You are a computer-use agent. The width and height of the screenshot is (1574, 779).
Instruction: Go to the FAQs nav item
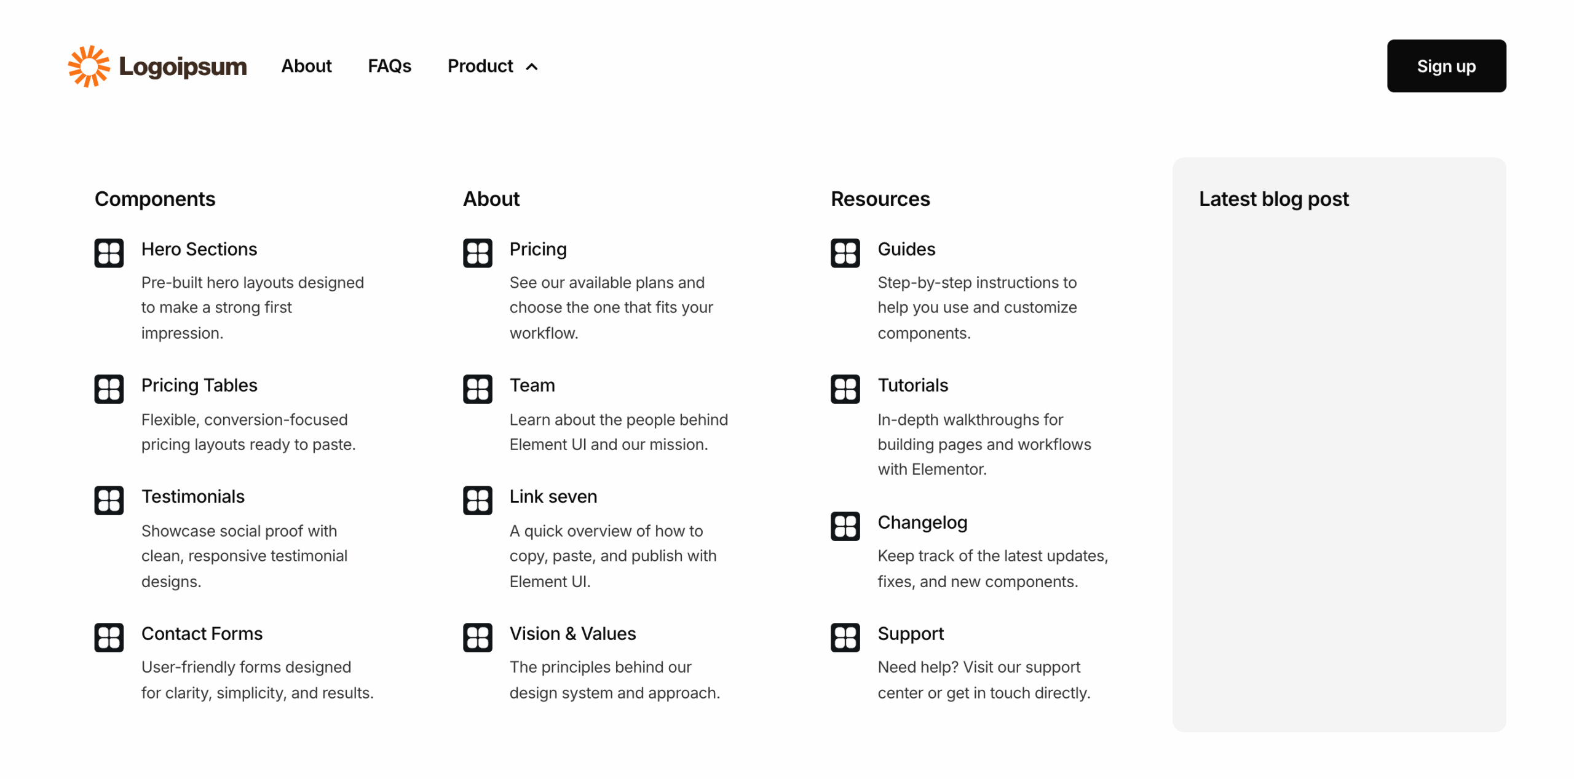tap(389, 66)
